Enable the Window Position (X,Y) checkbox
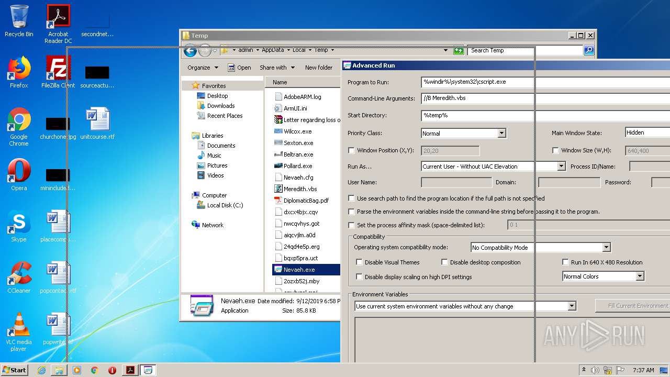This screenshot has height=377, width=670. click(x=351, y=150)
